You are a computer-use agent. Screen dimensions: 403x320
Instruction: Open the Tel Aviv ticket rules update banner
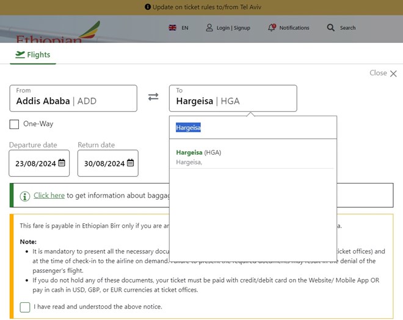201,7
